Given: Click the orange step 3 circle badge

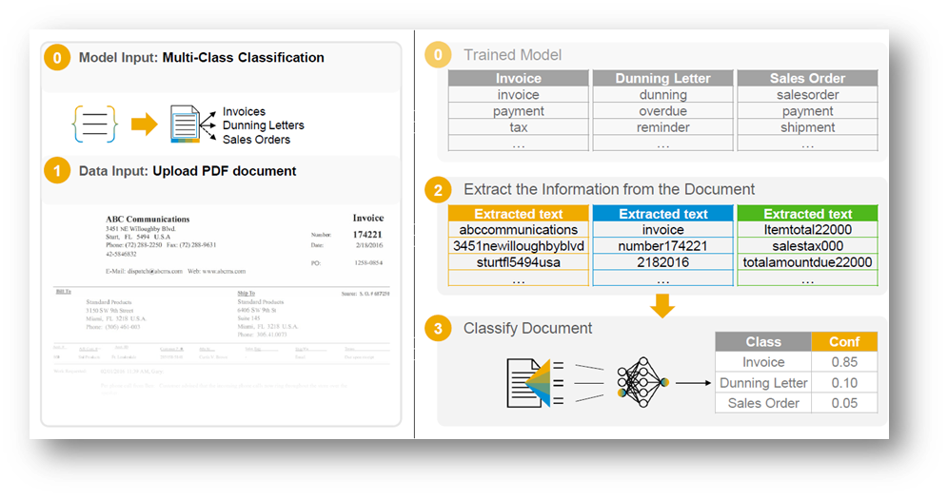Looking at the screenshot, I should click(x=438, y=329).
